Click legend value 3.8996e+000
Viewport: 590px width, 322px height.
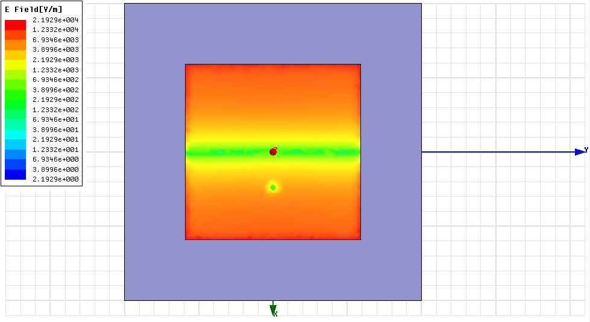pyautogui.click(x=55, y=170)
